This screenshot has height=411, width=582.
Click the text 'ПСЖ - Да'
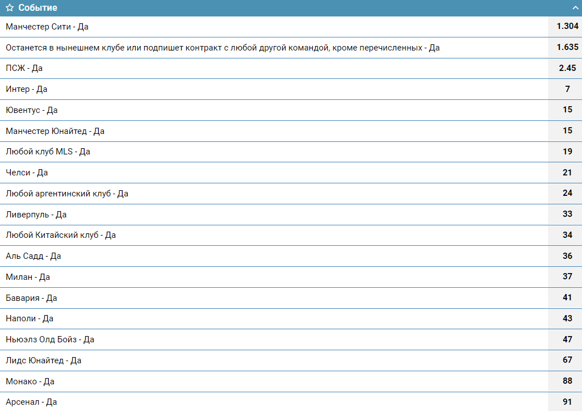pyautogui.click(x=24, y=68)
